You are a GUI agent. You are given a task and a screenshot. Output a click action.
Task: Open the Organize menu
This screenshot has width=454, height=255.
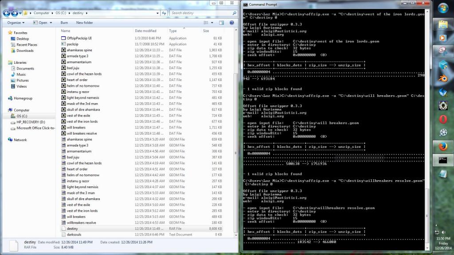point(16,23)
